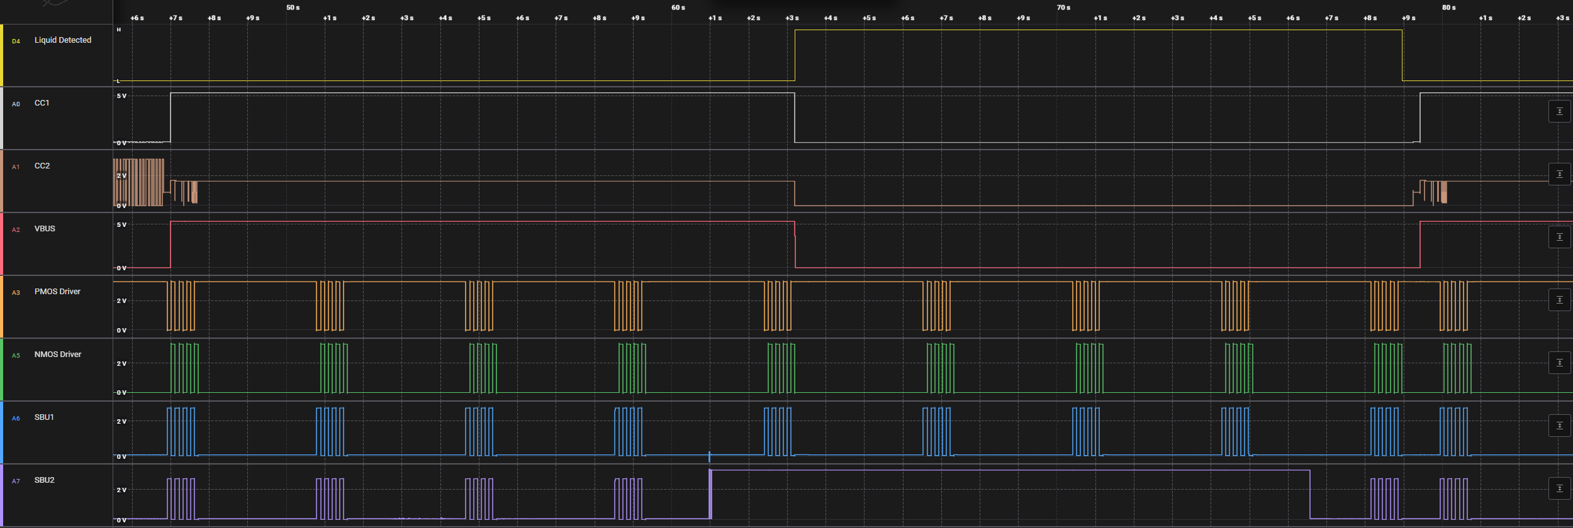The image size is (1573, 528).
Task: Select the PMOS Driver channel label
Action: tap(57, 292)
